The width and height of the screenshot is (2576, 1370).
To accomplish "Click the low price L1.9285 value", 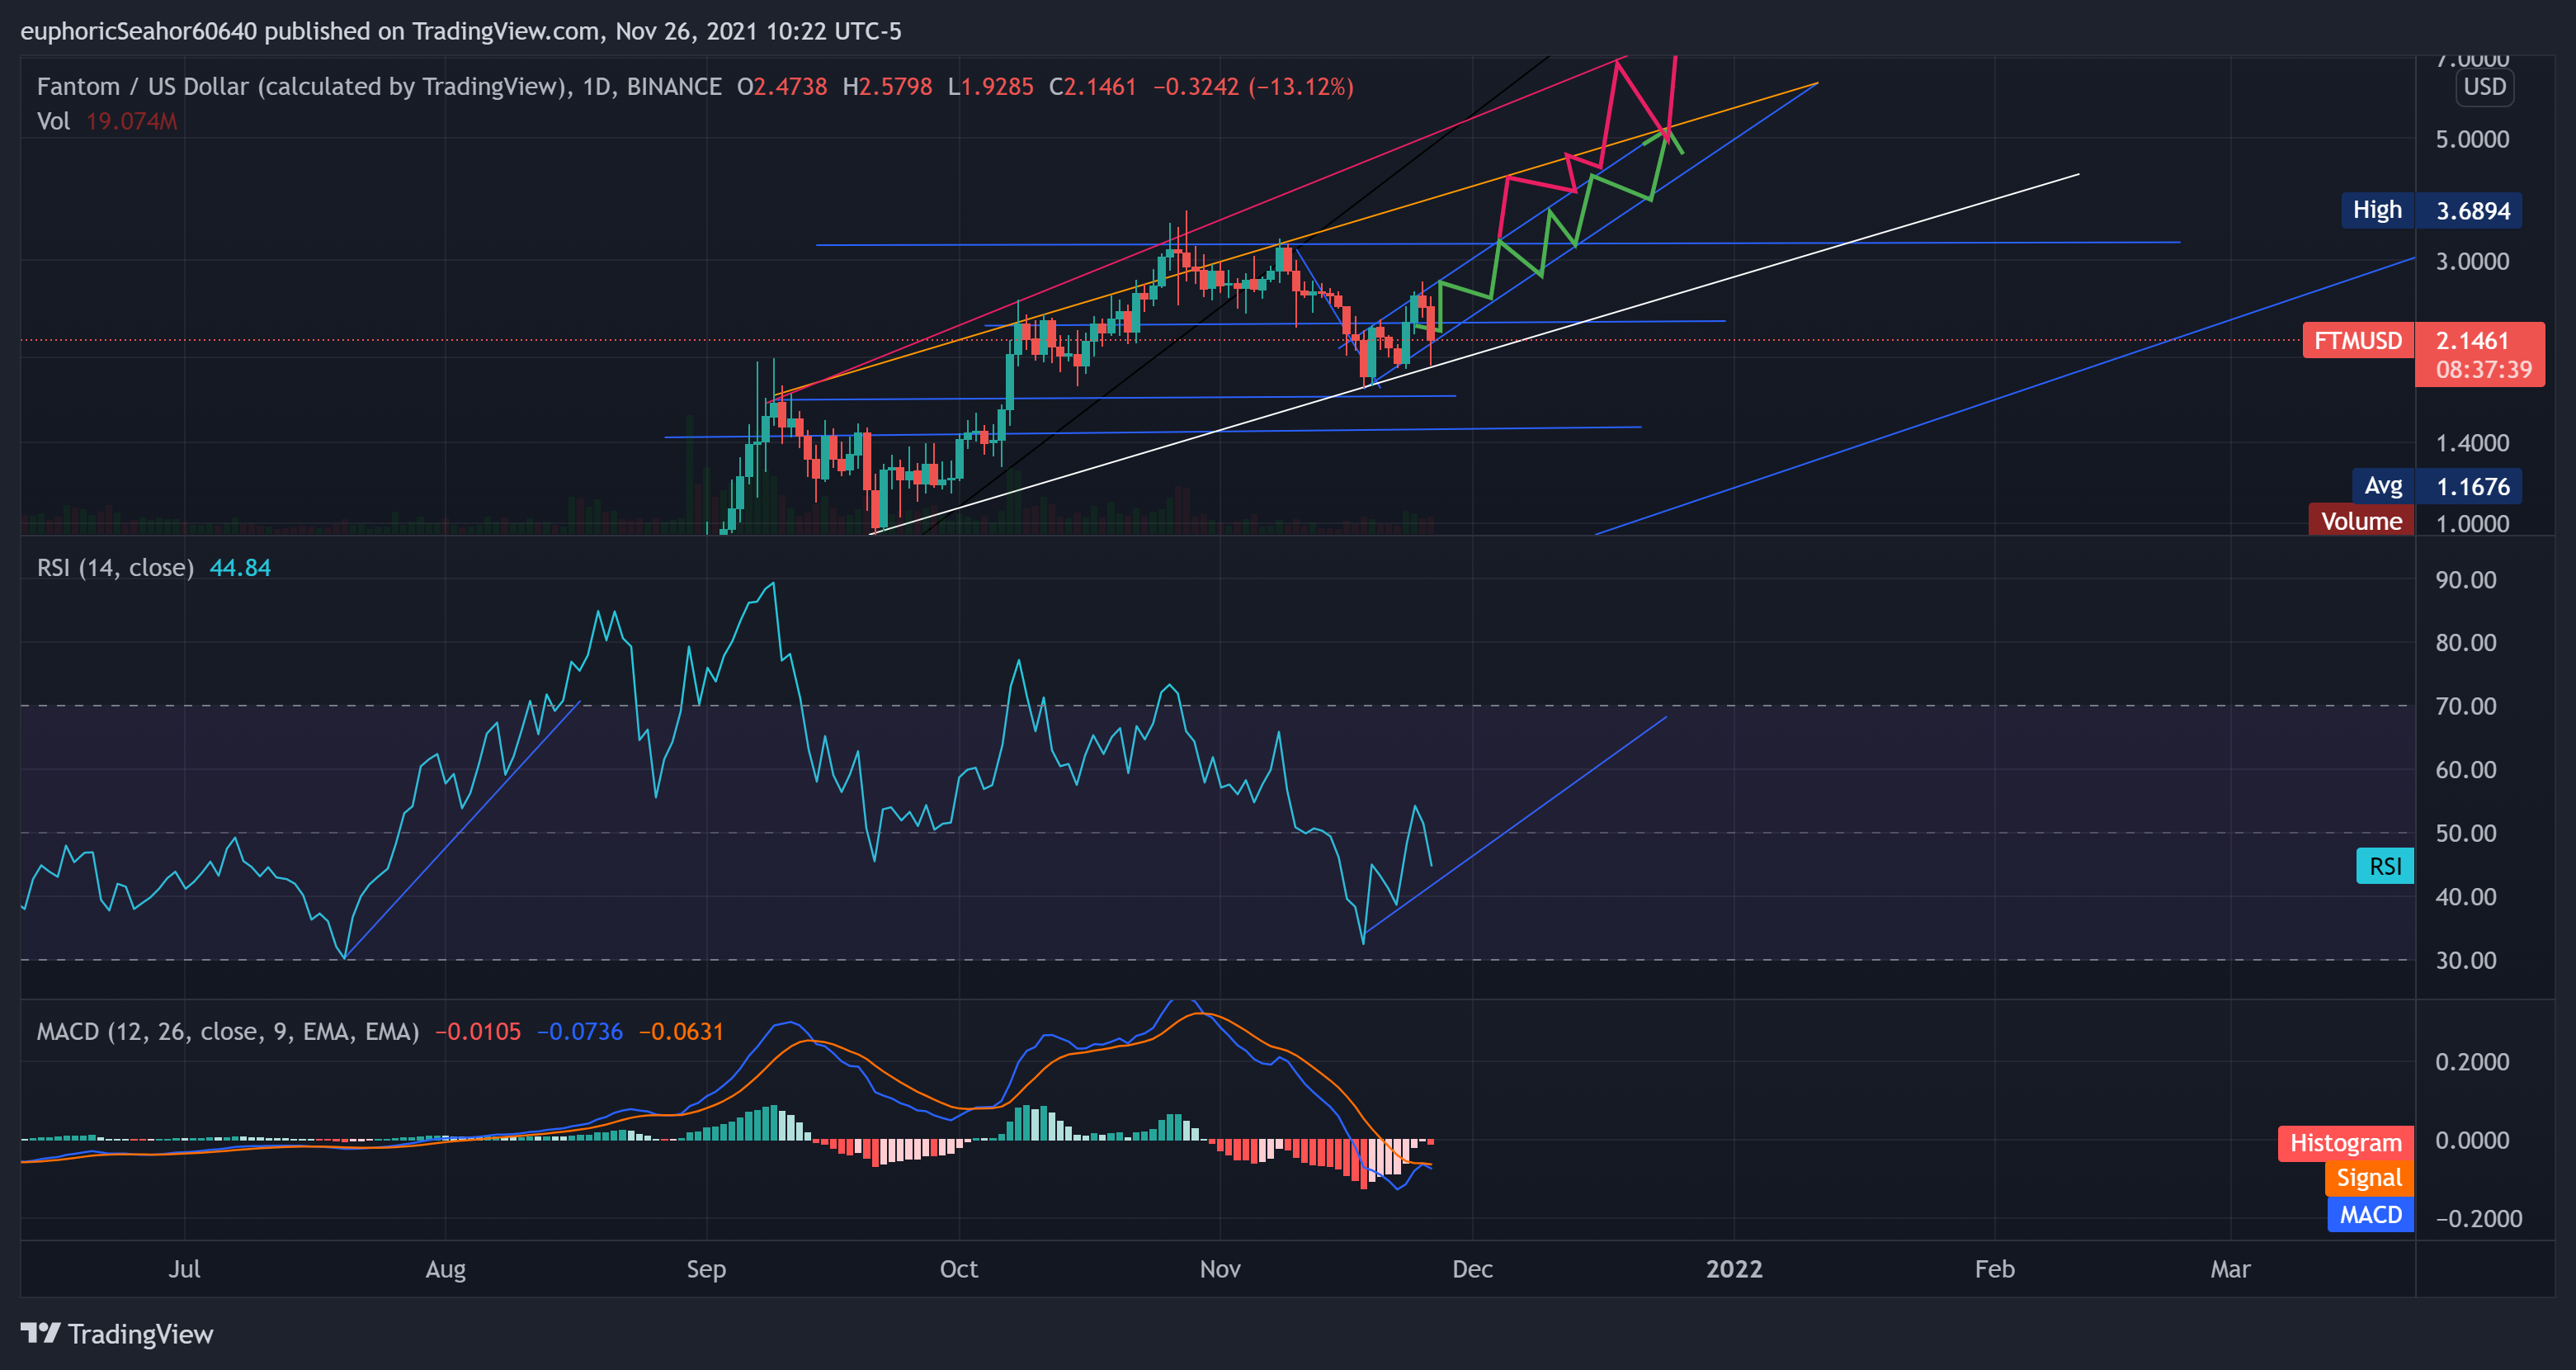I will coord(990,87).
